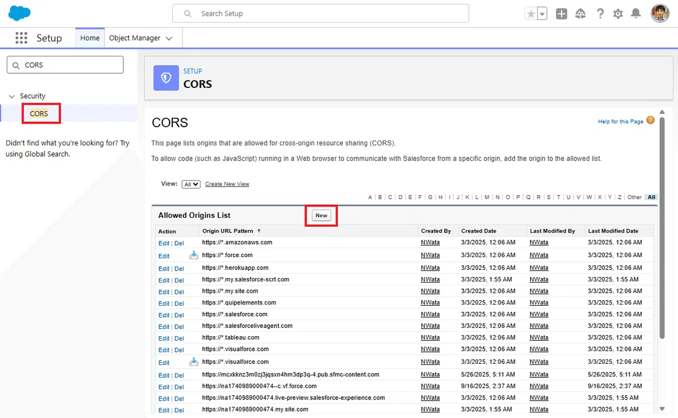Select CORS in the Security tree
This screenshot has width=678, height=418.
pos(39,113)
